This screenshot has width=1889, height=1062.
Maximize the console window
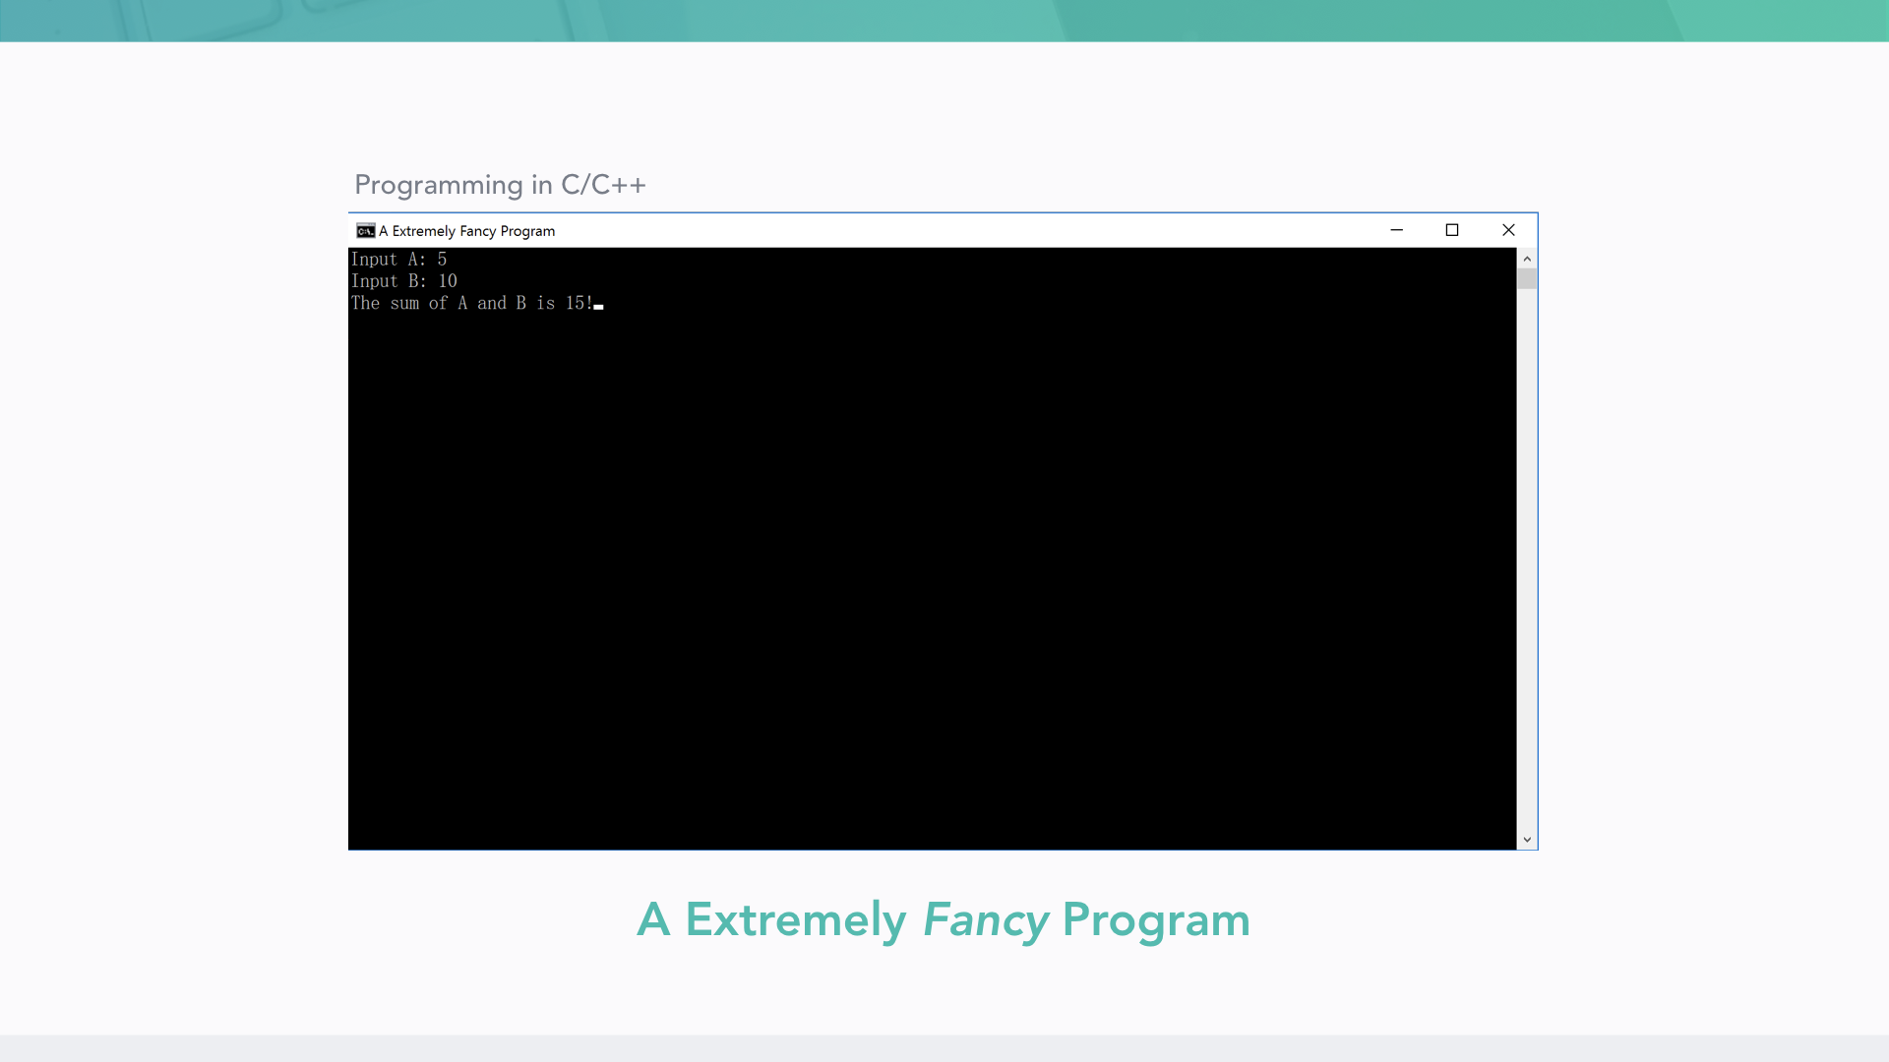click(1451, 230)
